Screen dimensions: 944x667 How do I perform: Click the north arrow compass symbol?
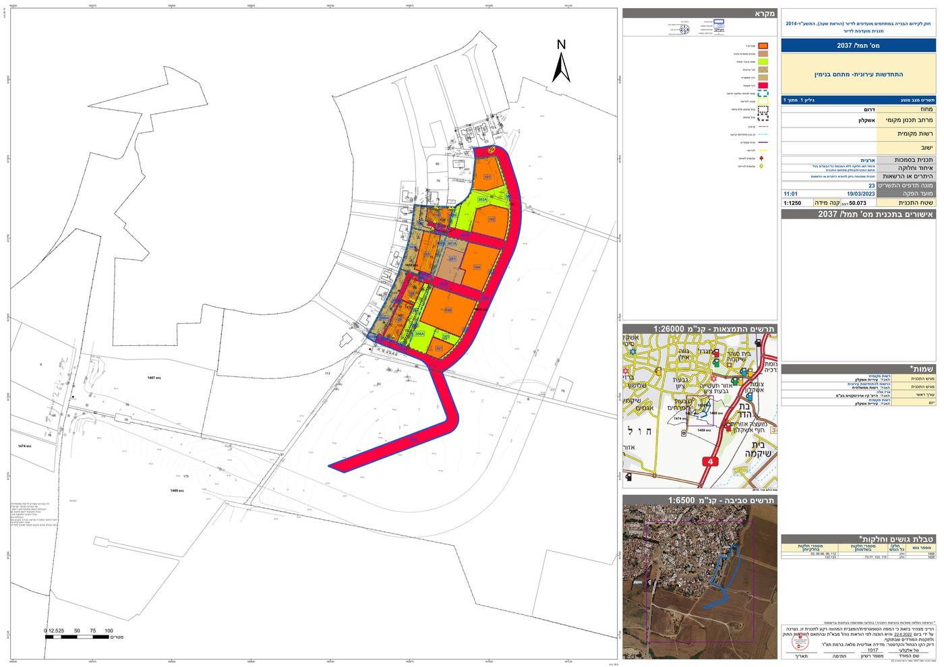(562, 62)
